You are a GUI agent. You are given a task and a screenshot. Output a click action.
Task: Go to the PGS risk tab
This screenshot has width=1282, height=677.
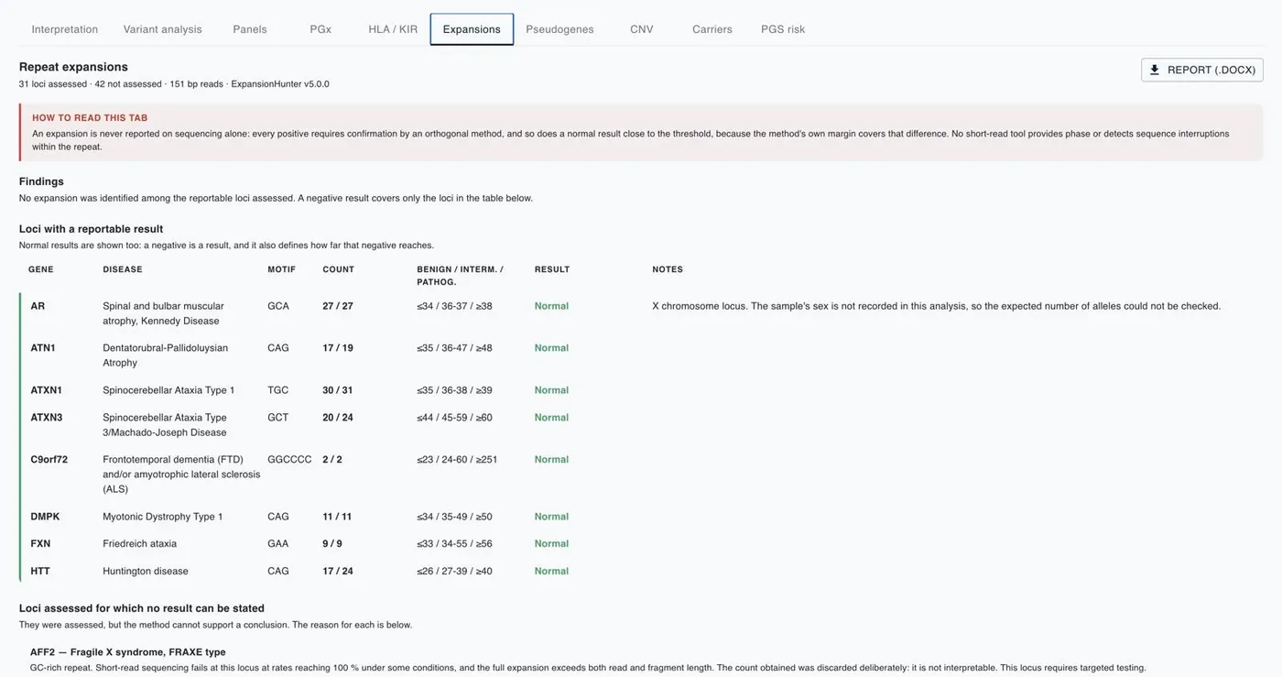(783, 29)
